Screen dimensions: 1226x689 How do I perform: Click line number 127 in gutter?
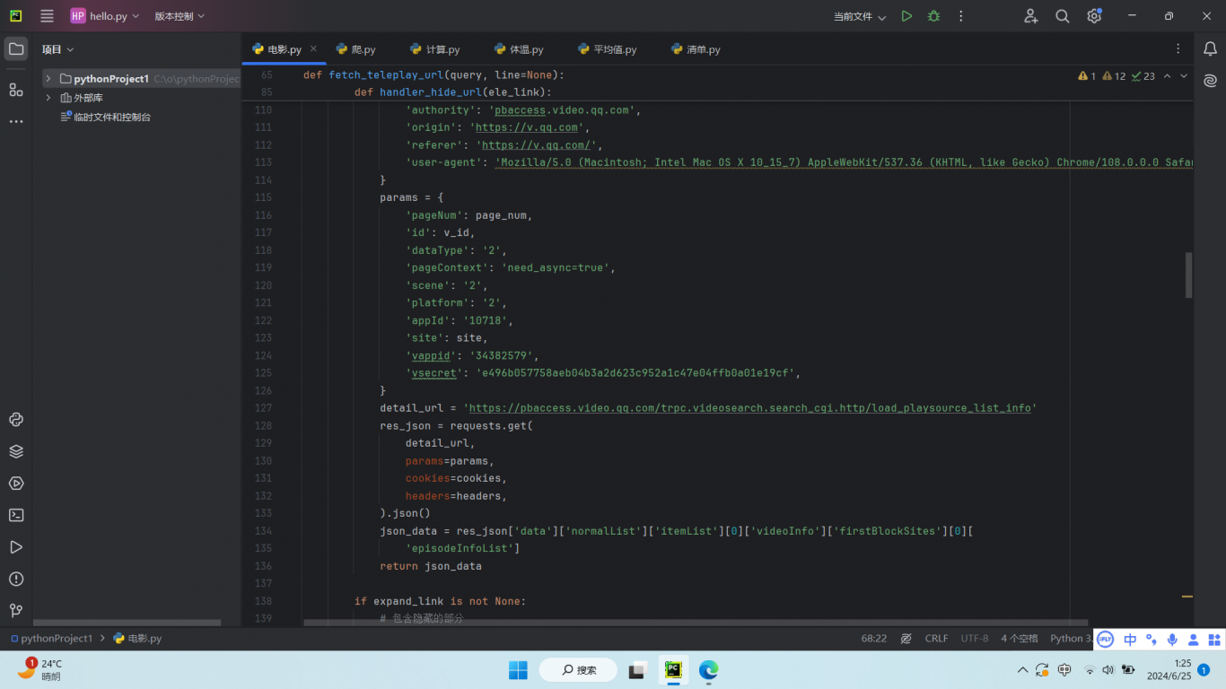(263, 408)
